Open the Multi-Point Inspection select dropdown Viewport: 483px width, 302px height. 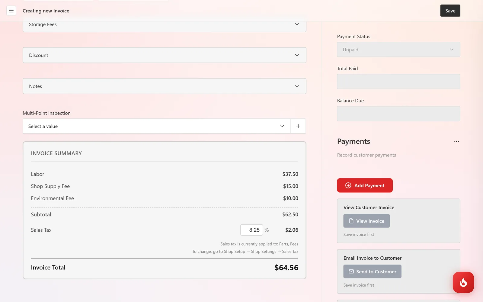click(157, 126)
